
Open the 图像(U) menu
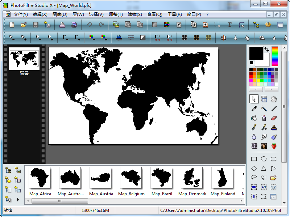click(60, 14)
